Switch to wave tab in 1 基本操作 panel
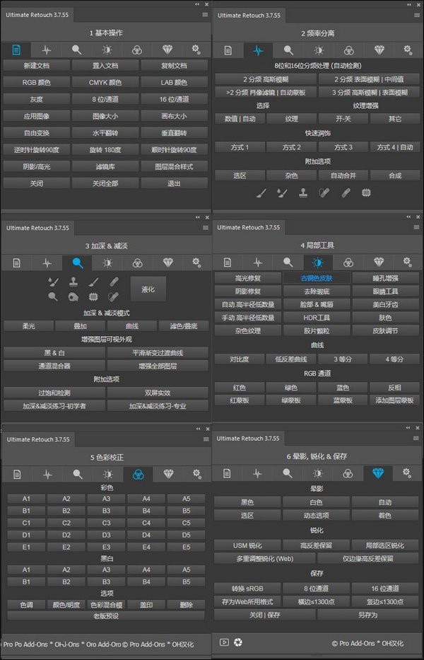Image resolution: width=424 pixels, height=660 pixels. click(46, 50)
